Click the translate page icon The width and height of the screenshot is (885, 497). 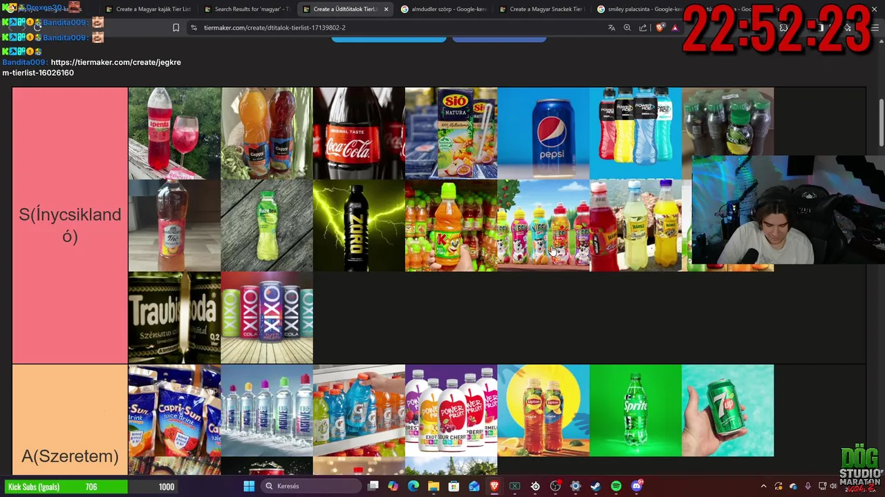tap(611, 28)
